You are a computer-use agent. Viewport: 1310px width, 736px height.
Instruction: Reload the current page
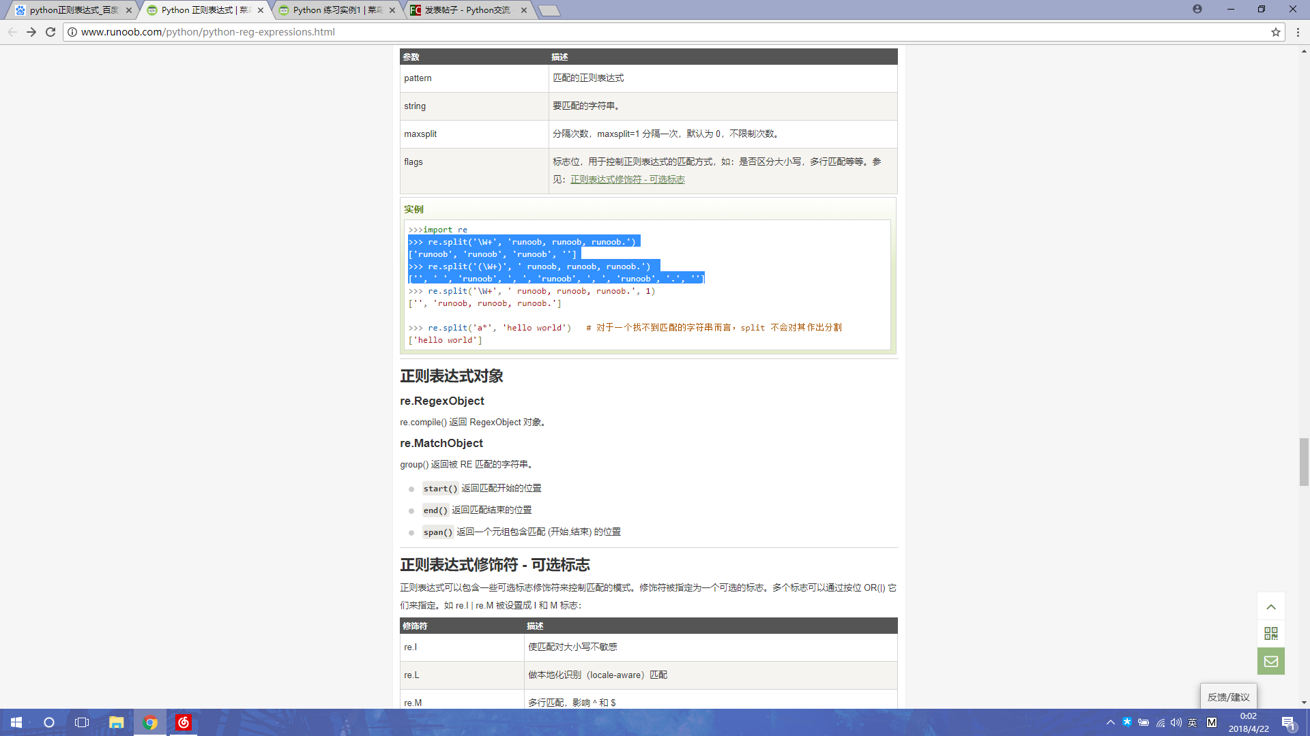50,32
